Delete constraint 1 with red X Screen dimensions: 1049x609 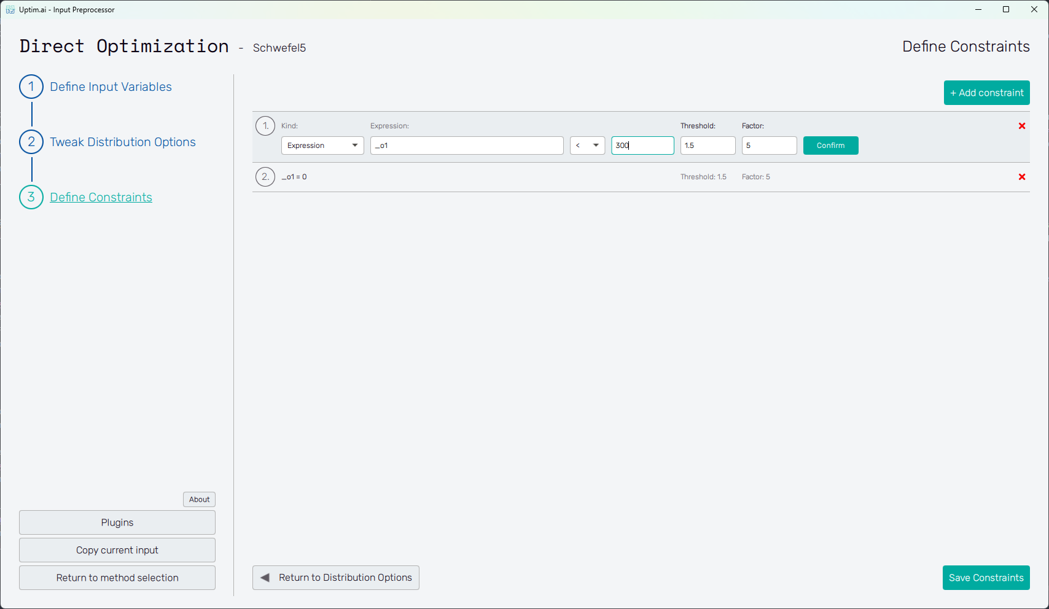[1022, 126]
